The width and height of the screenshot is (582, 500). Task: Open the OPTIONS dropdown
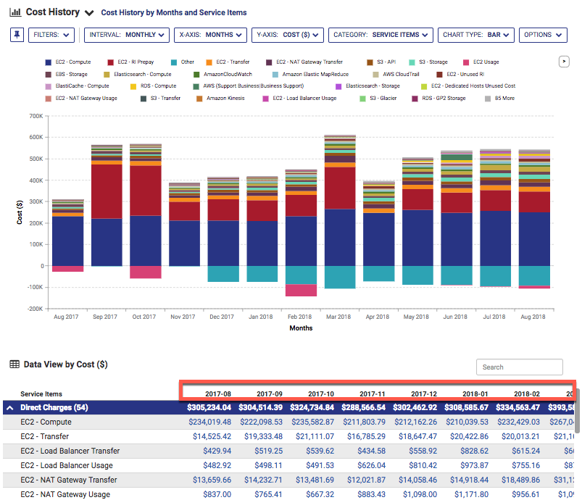pos(542,34)
